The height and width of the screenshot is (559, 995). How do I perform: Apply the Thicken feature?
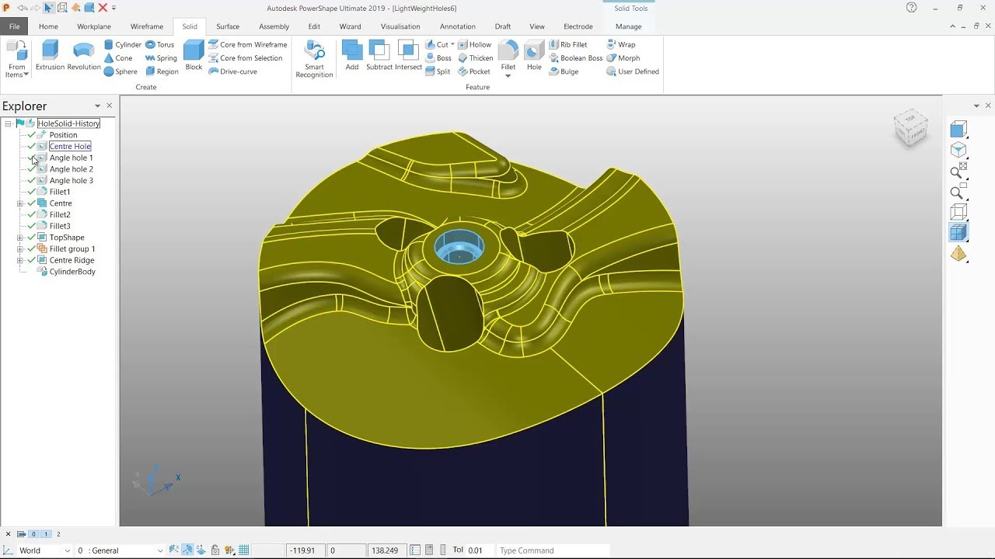(475, 58)
